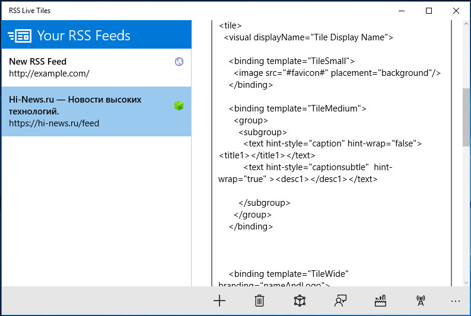Viewport: 471px width, 316px height.
Task: Click the water level icon in bottom bar
Action: pyautogui.click(x=380, y=301)
